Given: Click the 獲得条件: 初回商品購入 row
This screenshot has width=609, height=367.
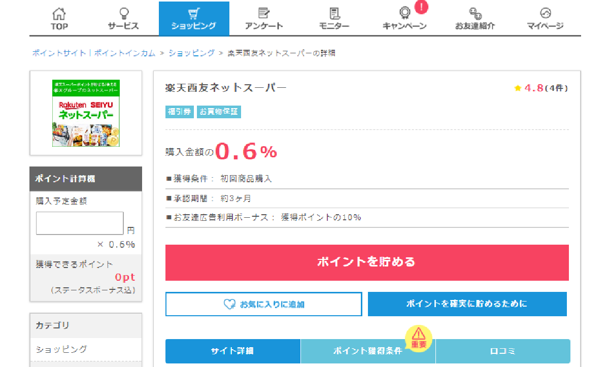Looking at the screenshot, I should [x=367, y=179].
